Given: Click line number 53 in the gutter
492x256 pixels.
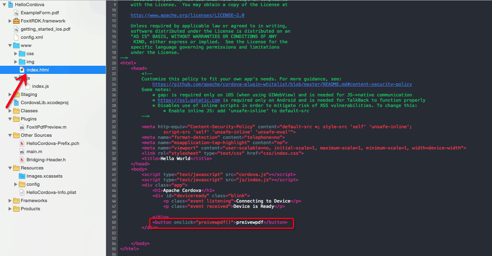Looking at the screenshot, I should point(114,238).
